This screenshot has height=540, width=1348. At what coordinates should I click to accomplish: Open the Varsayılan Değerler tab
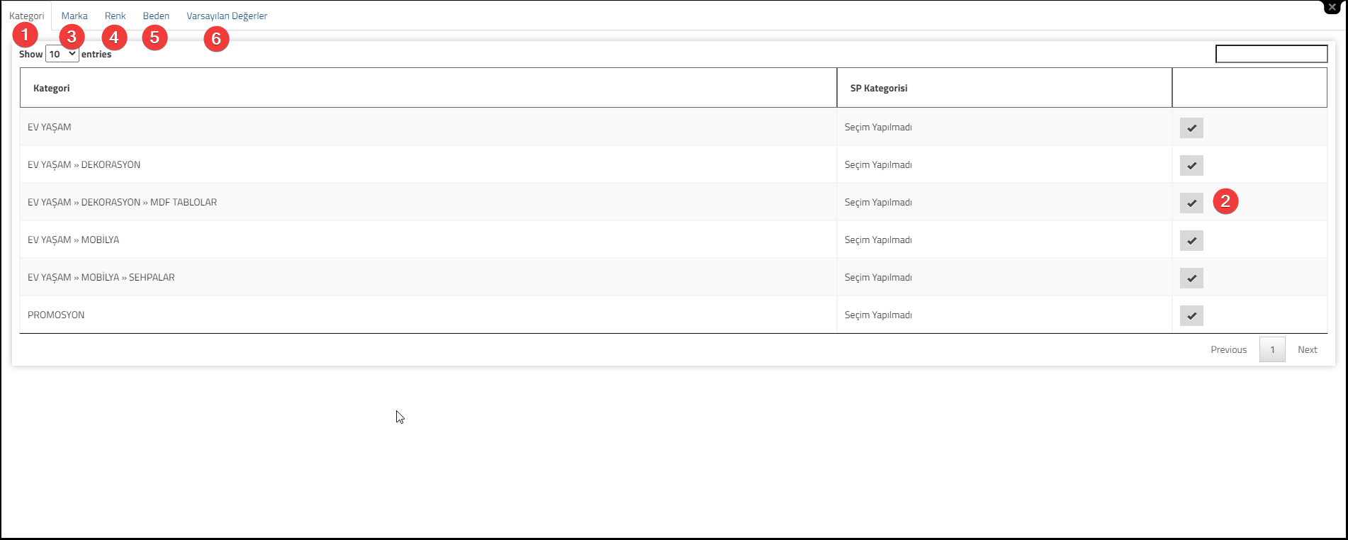pyautogui.click(x=227, y=16)
